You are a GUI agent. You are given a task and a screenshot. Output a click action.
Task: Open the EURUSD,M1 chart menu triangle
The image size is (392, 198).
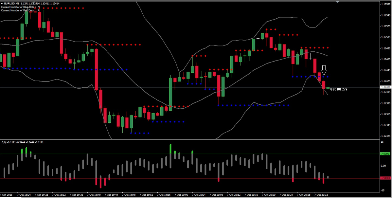pos(2,4)
